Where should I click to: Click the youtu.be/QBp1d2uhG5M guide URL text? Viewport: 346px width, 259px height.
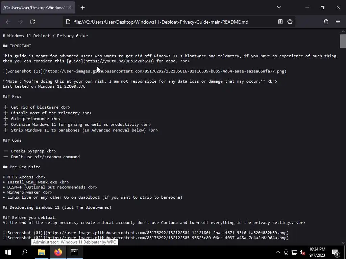[119, 61]
